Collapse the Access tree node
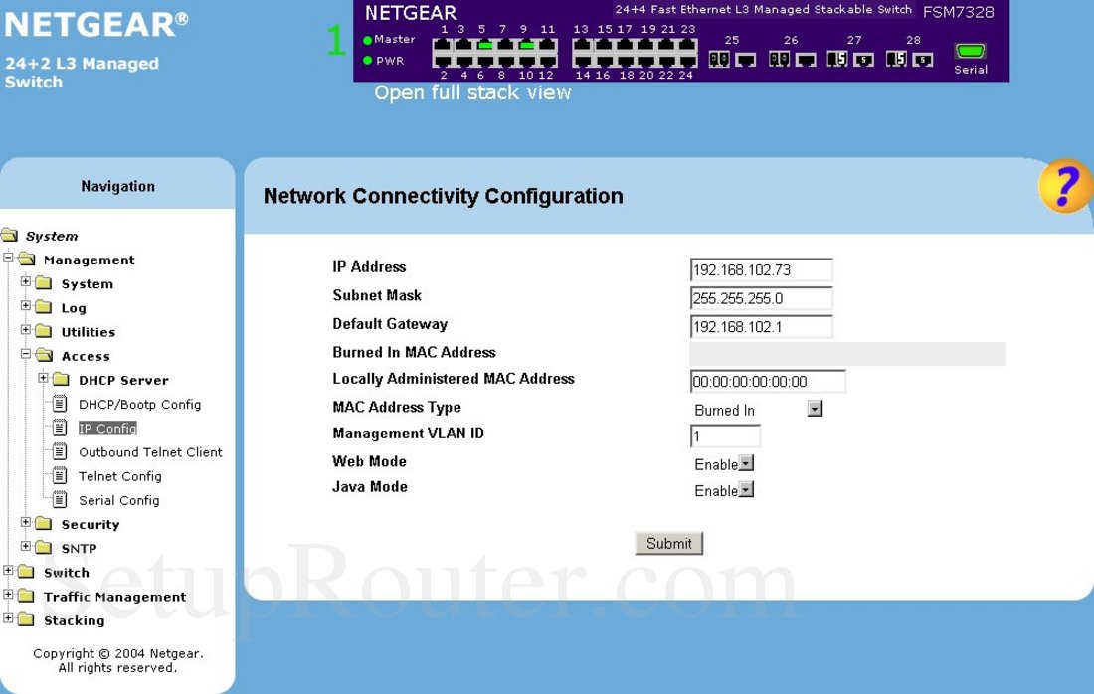 (26, 354)
